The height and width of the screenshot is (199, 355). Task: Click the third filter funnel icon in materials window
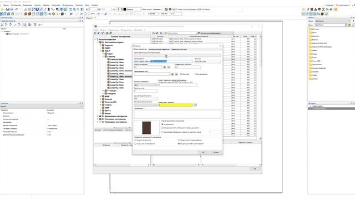(102, 33)
